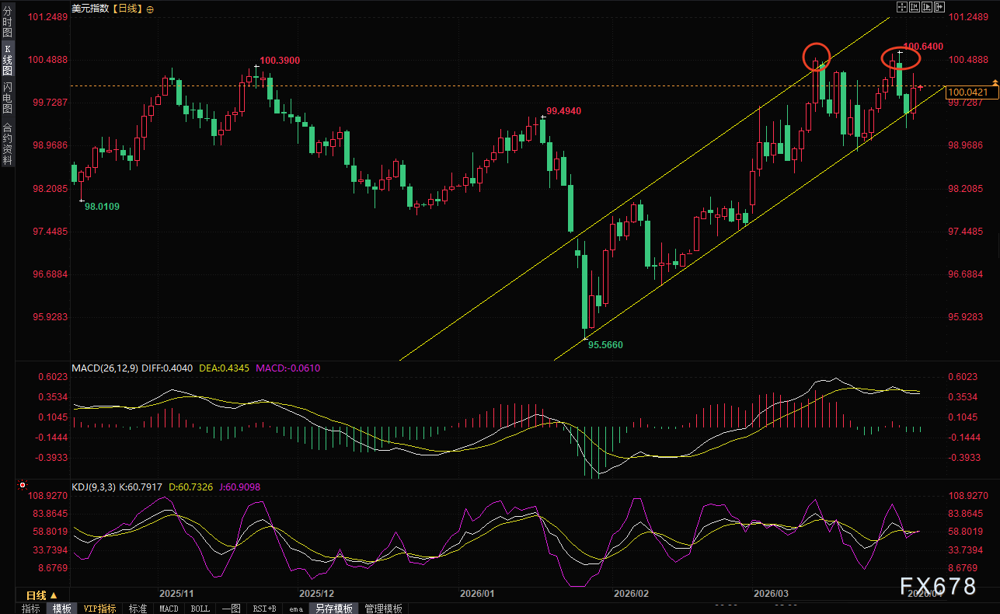Click the orange arrow marker above current price
The width and height of the screenshot is (1000, 614).
point(995,82)
